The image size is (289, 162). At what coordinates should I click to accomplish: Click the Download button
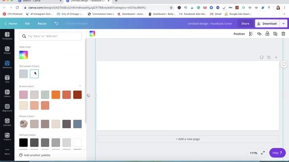click(267, 23)
